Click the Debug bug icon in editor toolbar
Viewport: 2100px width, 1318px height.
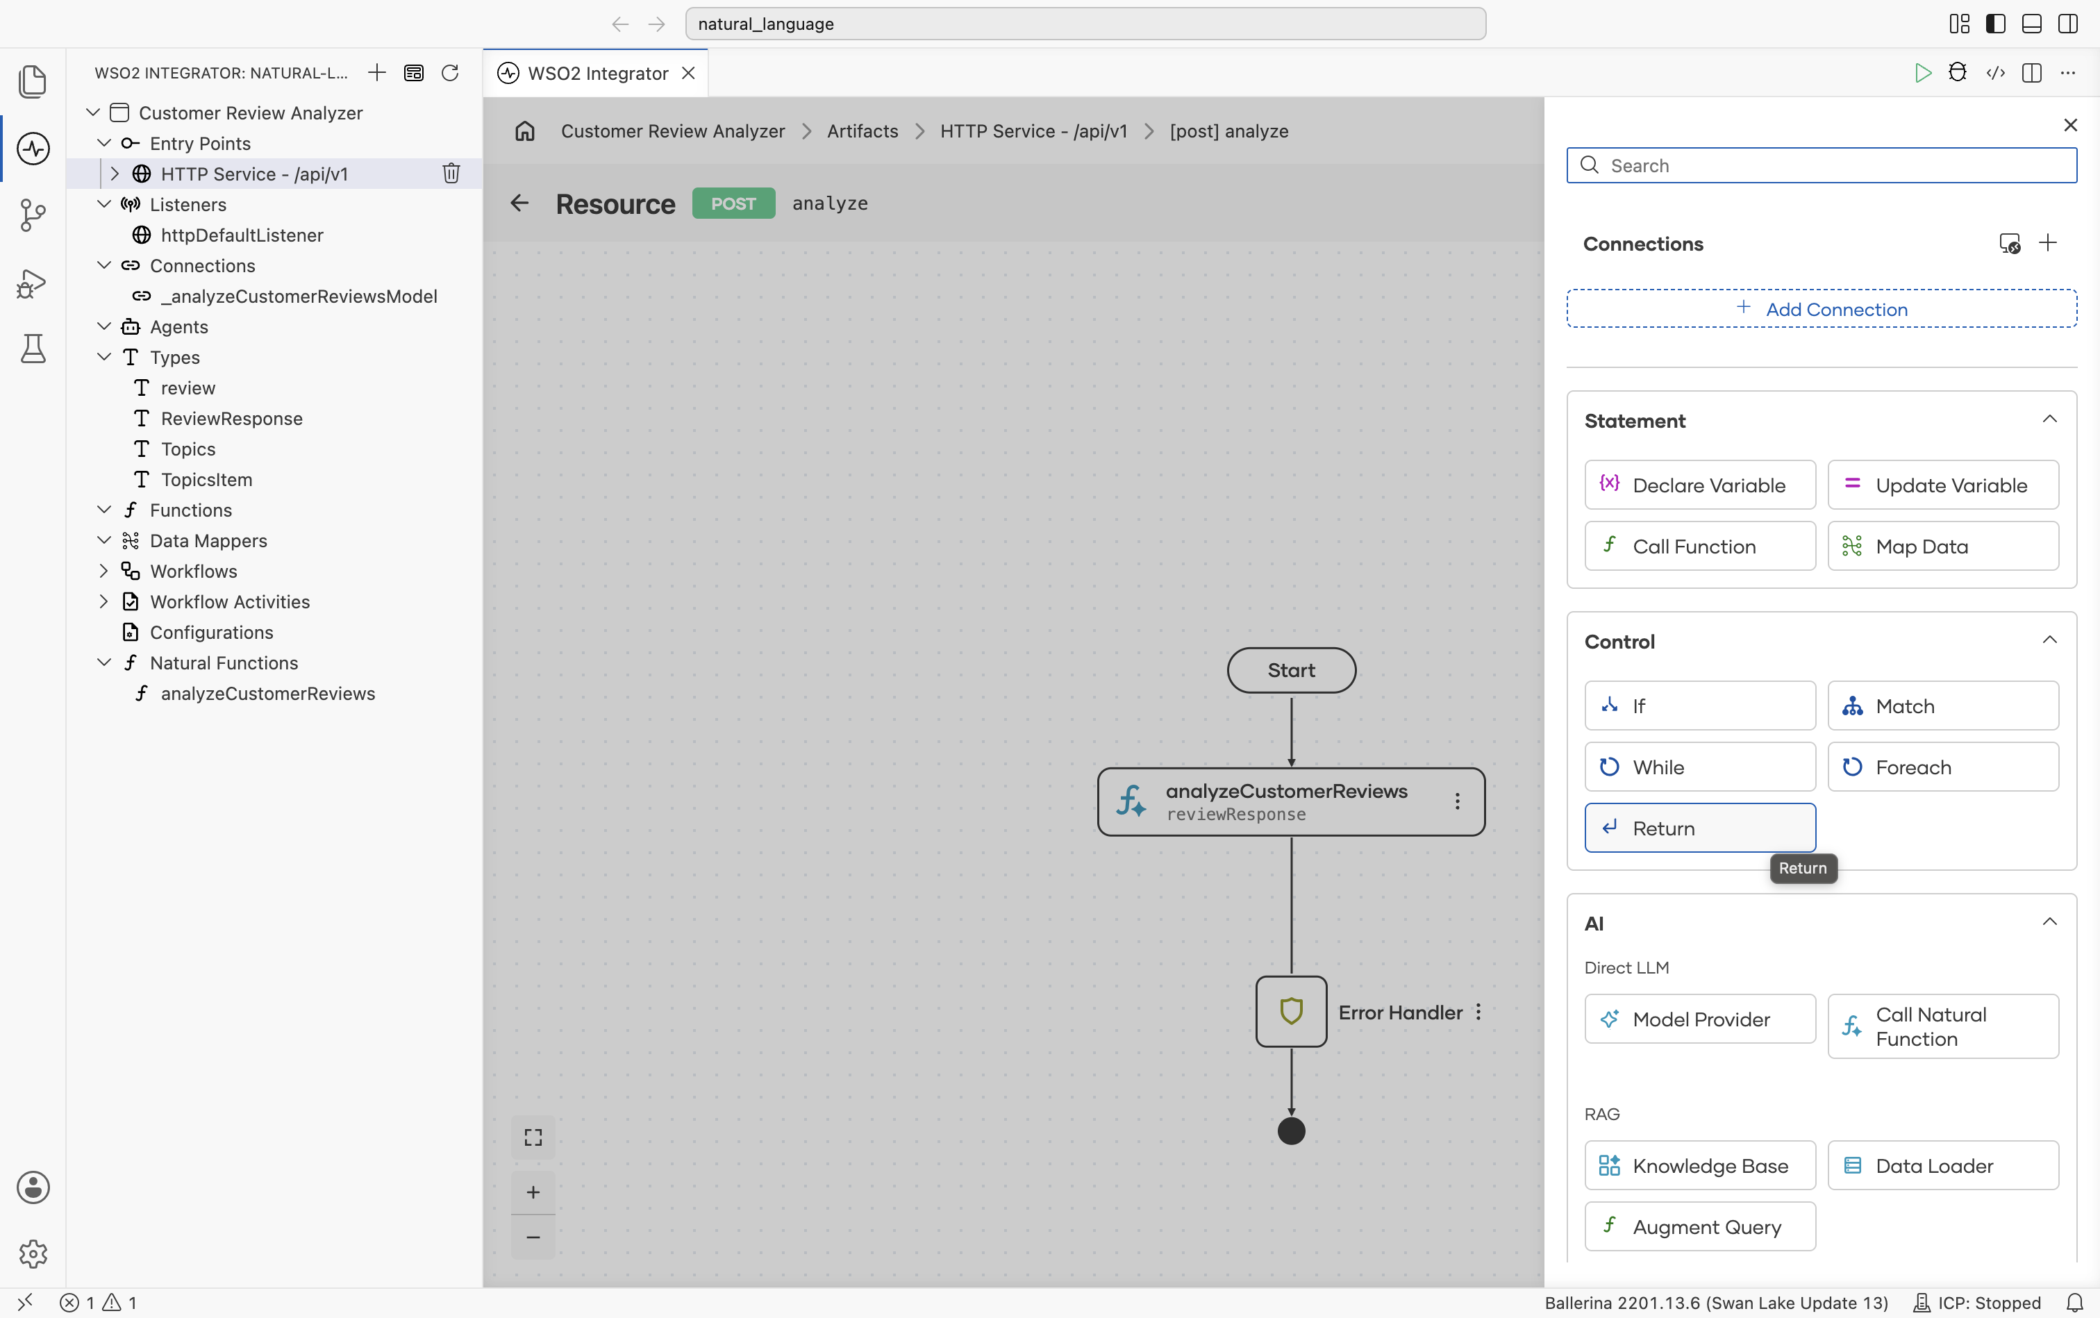click(1958, 73)
